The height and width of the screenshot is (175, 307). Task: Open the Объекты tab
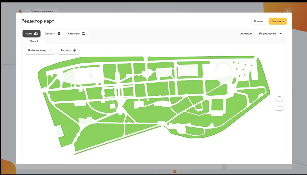tap(52, 33)
